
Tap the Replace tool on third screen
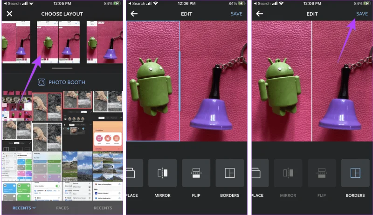(x=260, y=173)
